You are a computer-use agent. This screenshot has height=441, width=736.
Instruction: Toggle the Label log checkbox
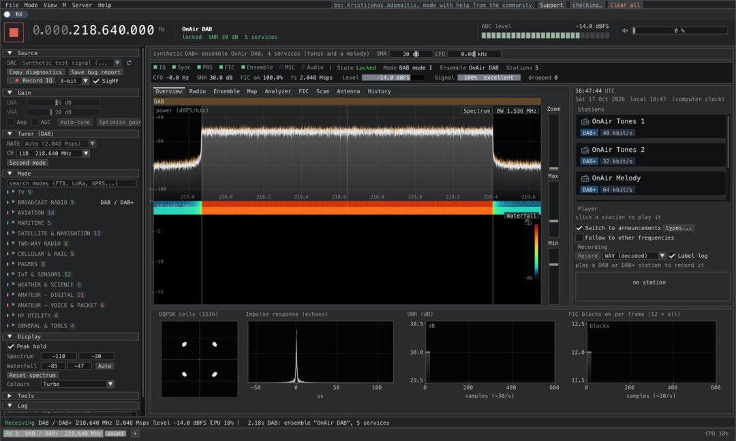click(x=672, y=256)
